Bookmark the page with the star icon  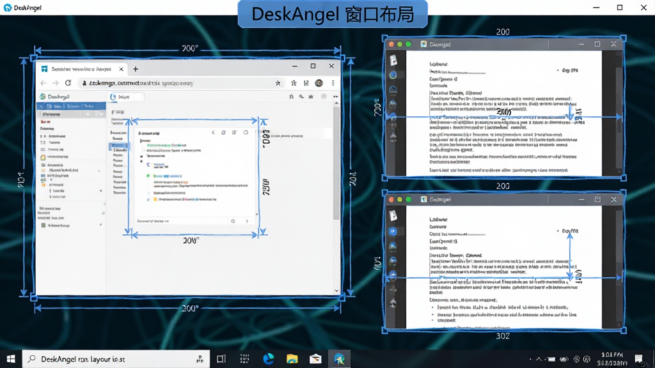[x=278, y=83]
